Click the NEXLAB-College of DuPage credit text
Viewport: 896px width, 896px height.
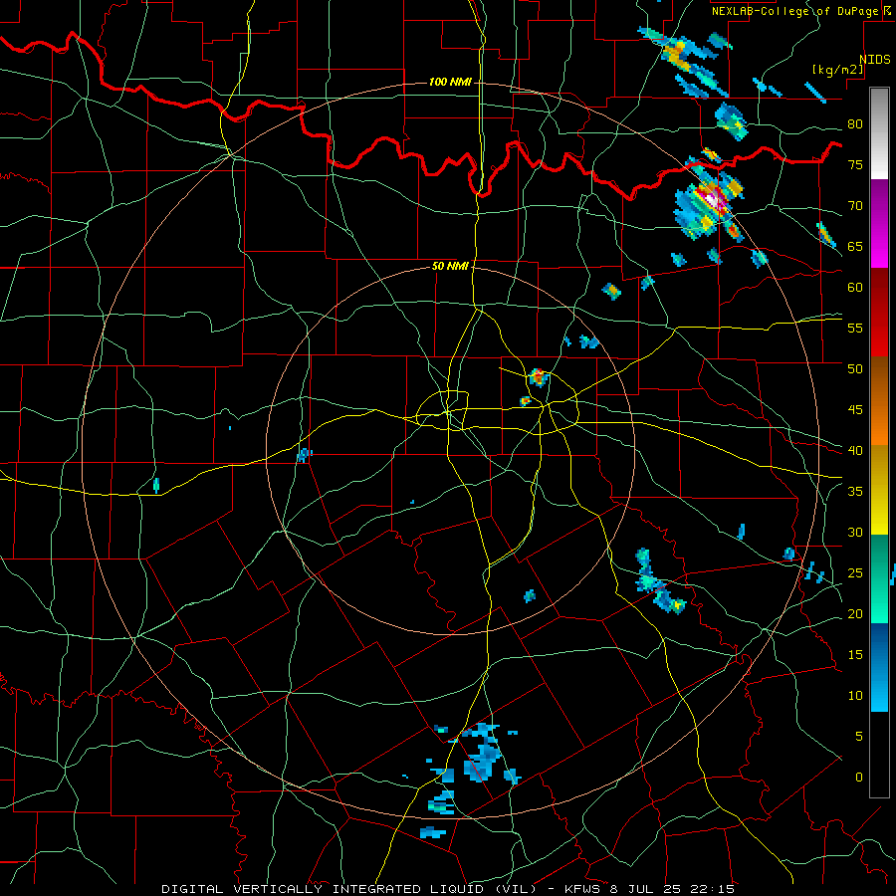coord(800,11)
